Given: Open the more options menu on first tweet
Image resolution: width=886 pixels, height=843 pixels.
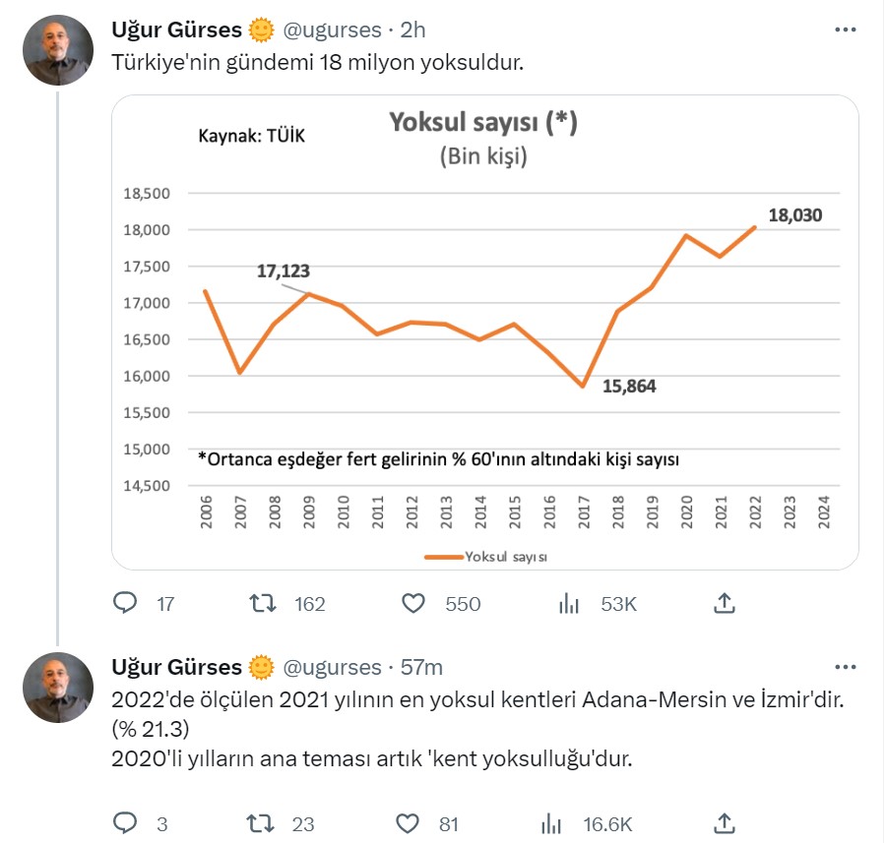Looking at the screenshot, I should coord(846,30).
